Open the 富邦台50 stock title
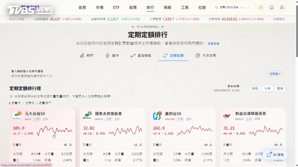 click(173, 114)
